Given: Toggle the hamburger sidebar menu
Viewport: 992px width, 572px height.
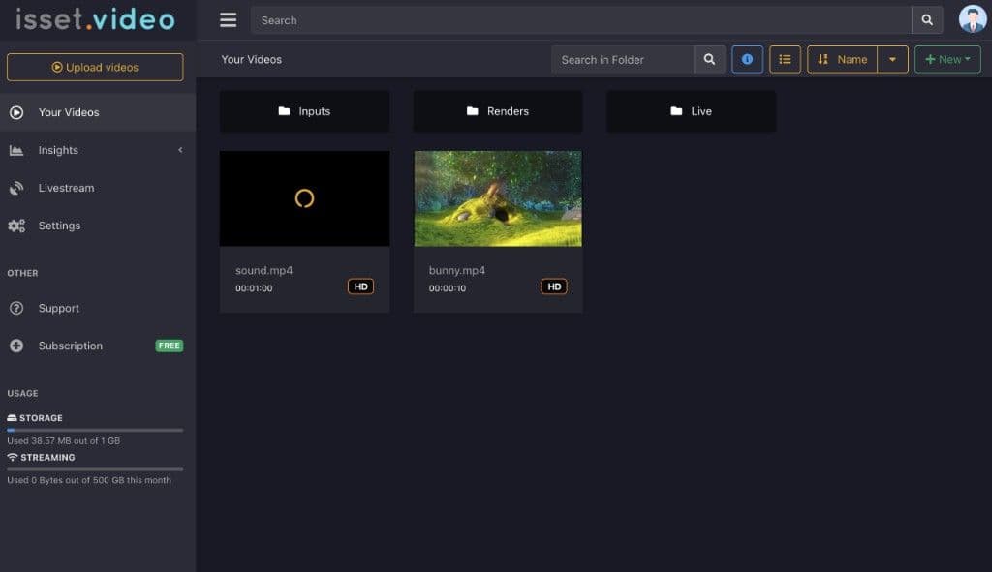Looking at the screenshot, I should [x=229, y=20].
